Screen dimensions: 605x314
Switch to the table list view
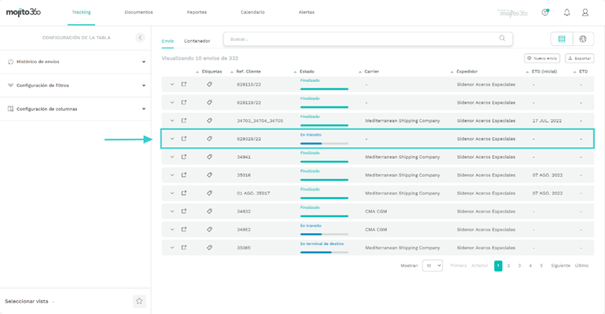562,40
